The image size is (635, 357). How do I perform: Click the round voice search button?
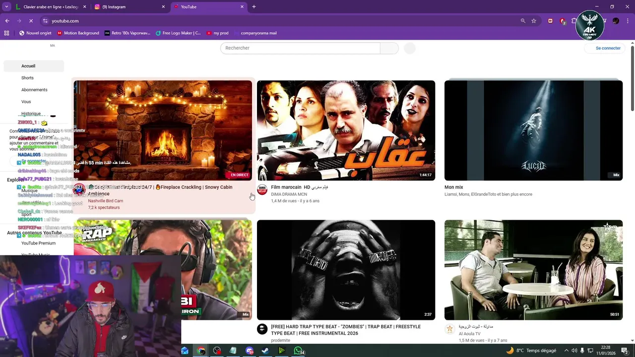click(410, 48)
